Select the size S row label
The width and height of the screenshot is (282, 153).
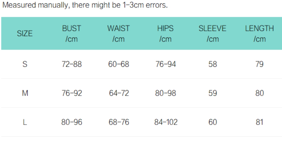click(25, 64)
